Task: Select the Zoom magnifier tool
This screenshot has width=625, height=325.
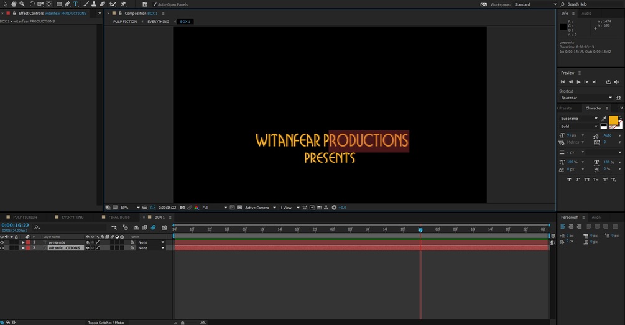Action: click(22, 4)
